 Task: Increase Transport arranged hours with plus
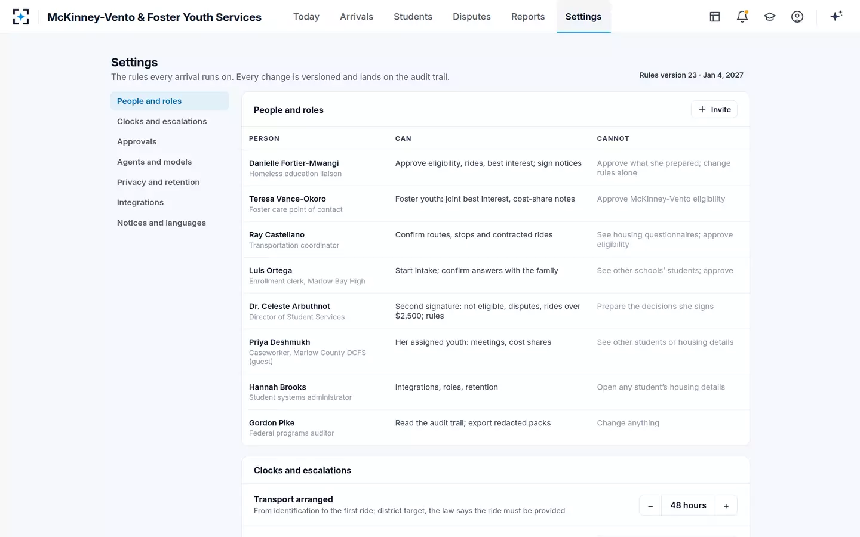[x=726, y=505]
